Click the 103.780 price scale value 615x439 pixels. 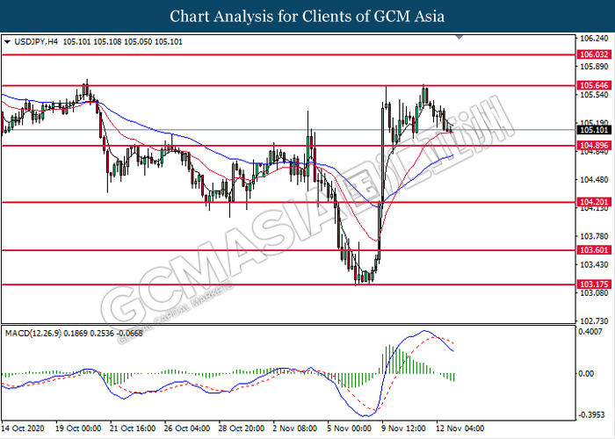(x=594, y=236)
